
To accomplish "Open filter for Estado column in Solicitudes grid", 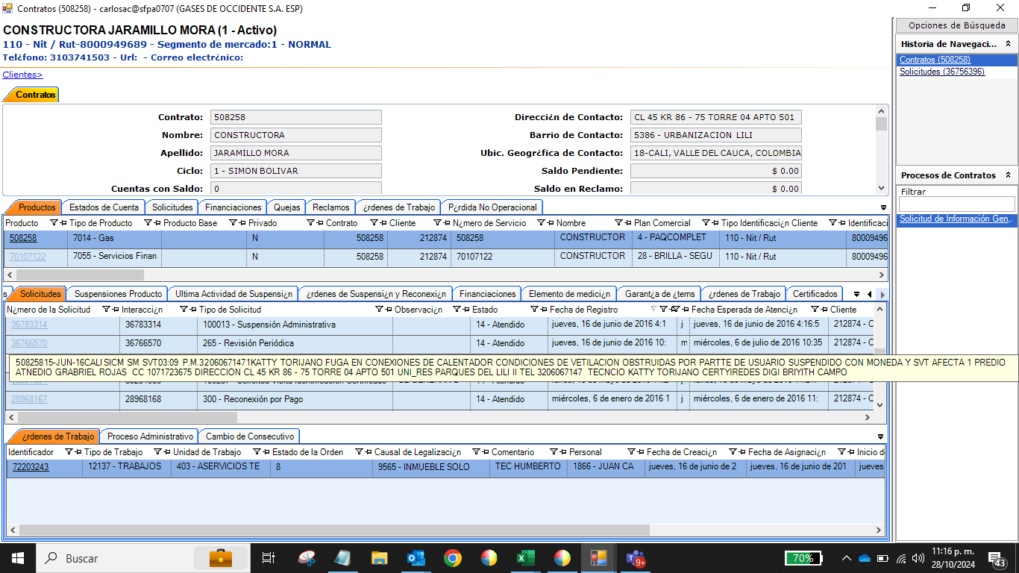I will (x=533, y=310).
